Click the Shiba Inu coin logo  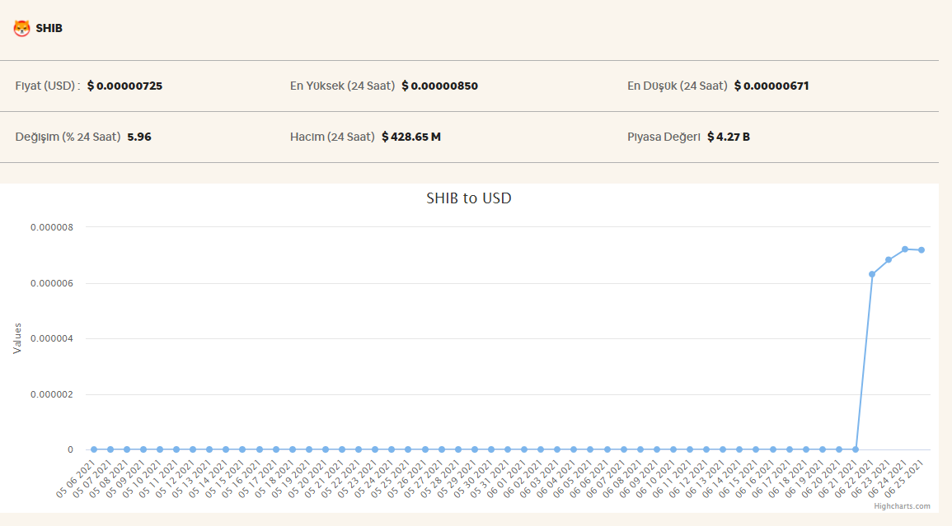[22, 28]
